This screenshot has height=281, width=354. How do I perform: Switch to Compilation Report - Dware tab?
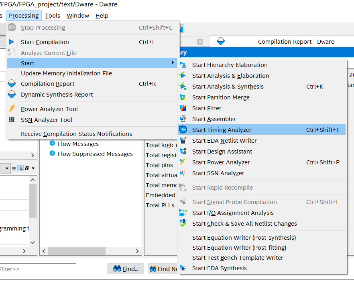click(x=282, y=42)
